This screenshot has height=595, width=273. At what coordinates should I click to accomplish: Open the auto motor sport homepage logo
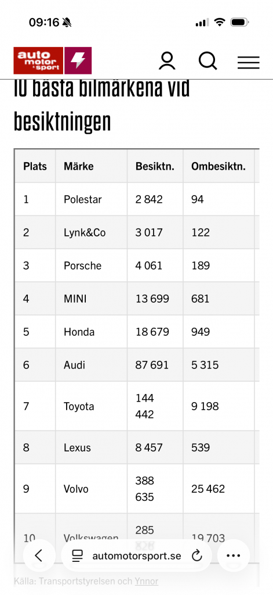click(x=38, y=60)
